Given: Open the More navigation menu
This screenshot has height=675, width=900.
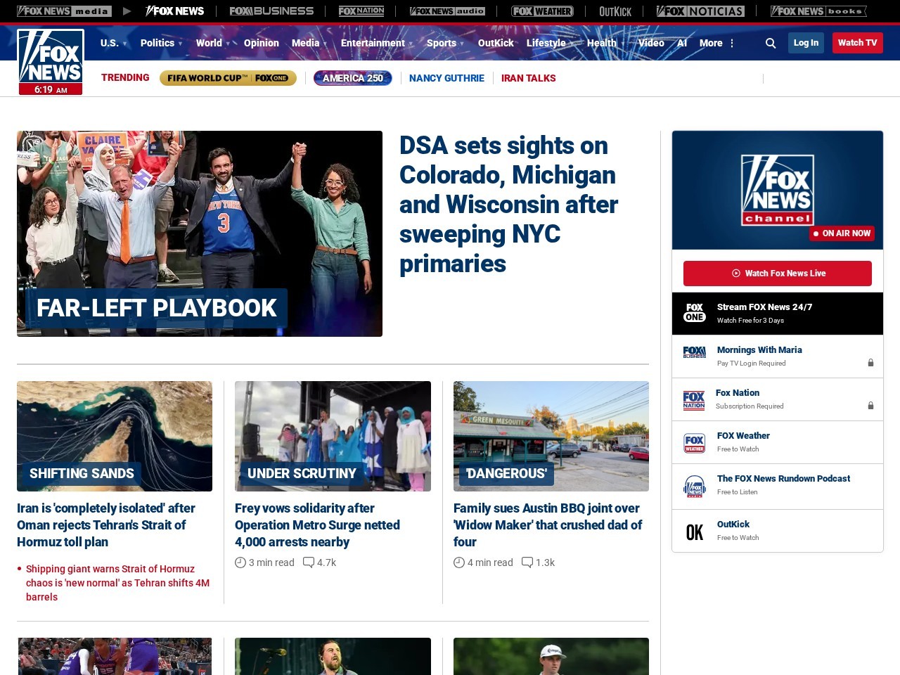Looking at the screenshot, I should click(711, 43).
